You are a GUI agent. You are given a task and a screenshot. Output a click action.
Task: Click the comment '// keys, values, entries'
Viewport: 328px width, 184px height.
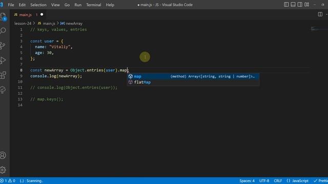click(x=58, y=30)
